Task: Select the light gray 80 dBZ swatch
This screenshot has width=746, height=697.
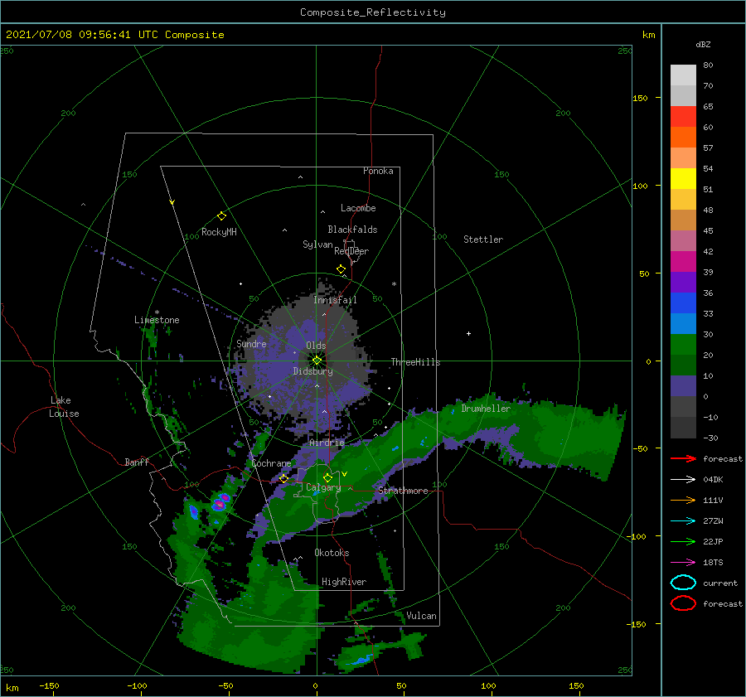Action: click(683, 75)
